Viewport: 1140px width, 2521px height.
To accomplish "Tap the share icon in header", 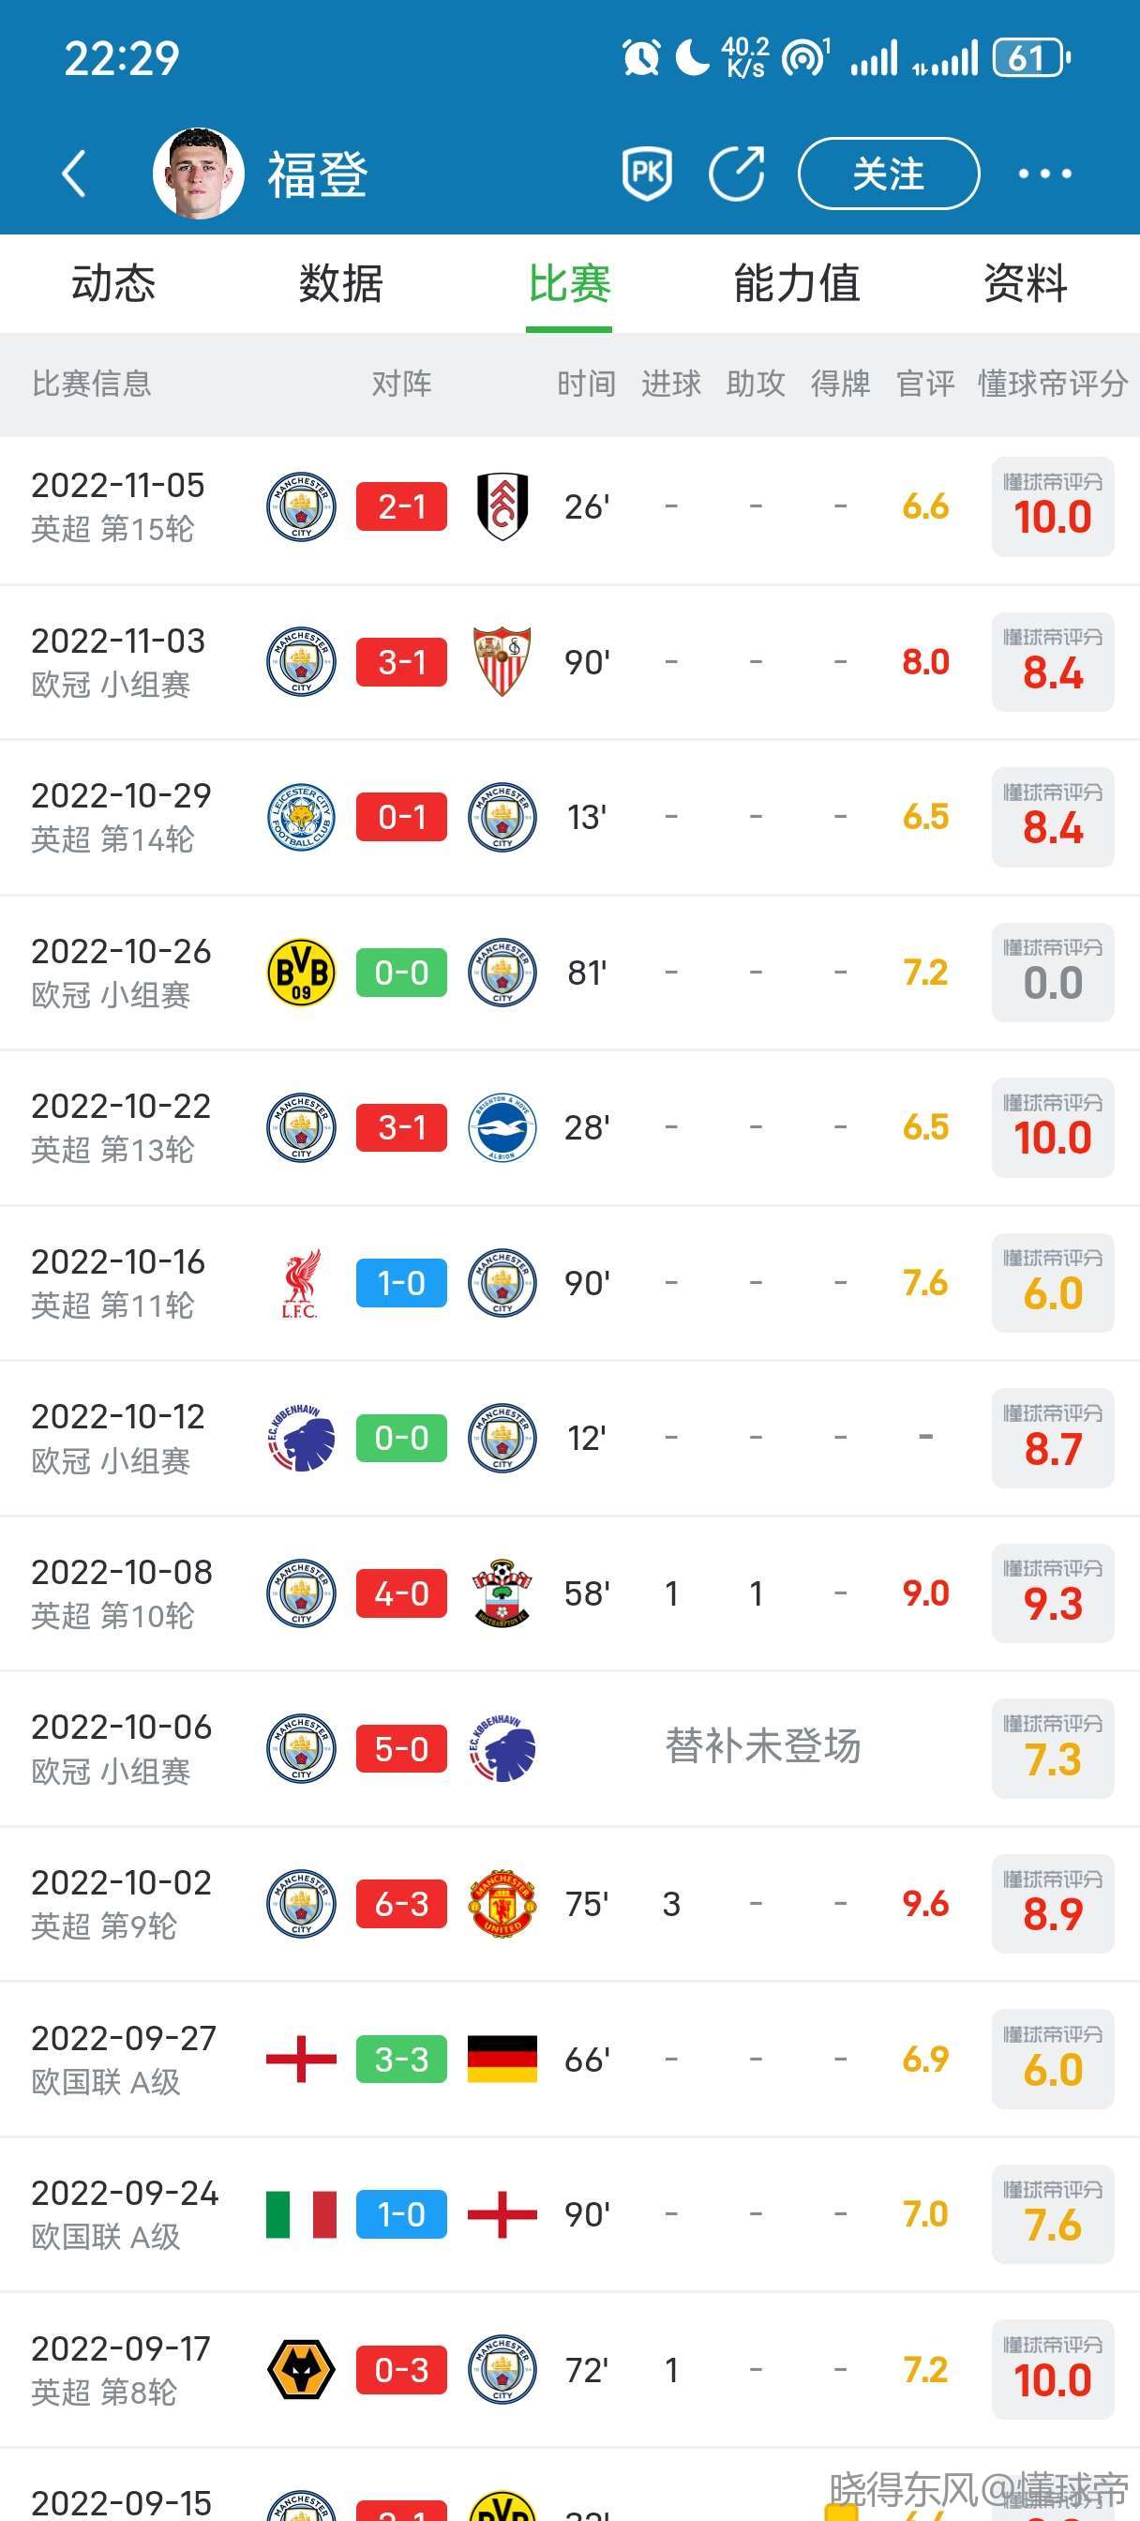I will coord(737,174).
